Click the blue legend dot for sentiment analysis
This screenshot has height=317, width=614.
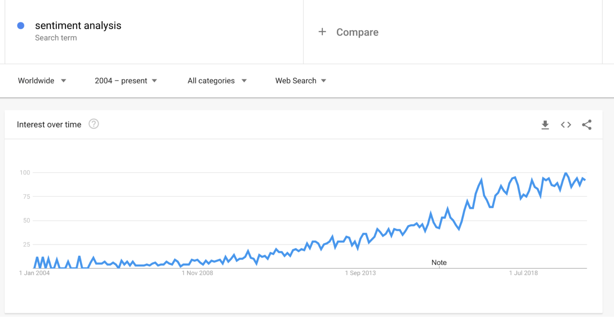coord(20,25)
